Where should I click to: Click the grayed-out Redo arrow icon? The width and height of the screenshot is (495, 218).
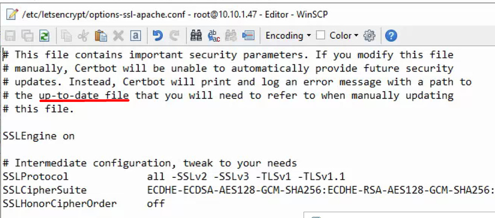[x=175, y=36]
